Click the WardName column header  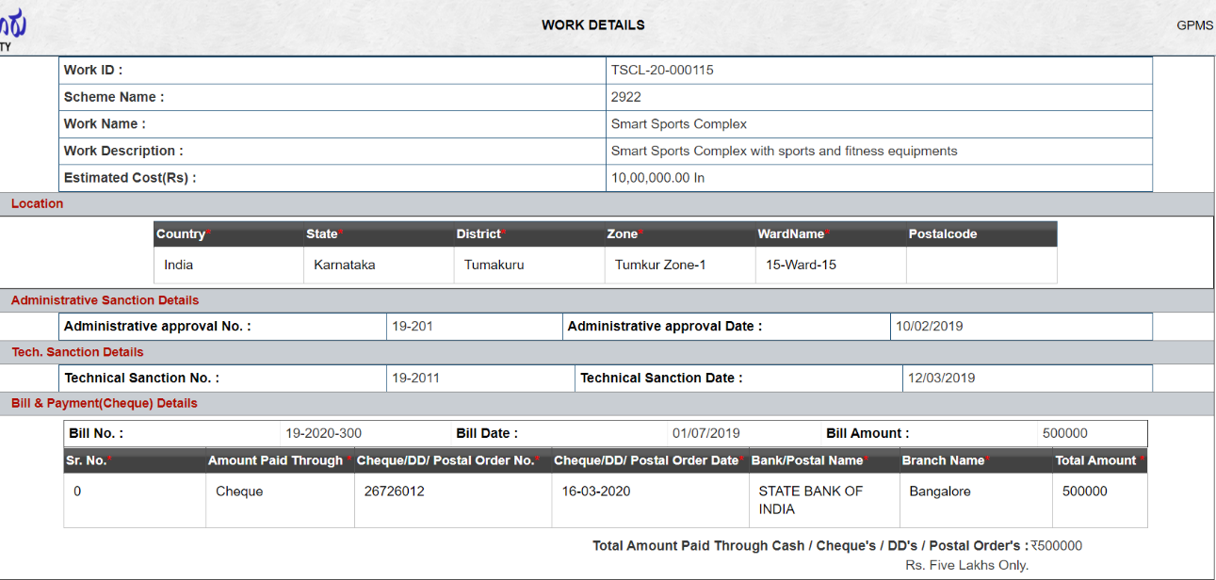click(x=791, y=234)
